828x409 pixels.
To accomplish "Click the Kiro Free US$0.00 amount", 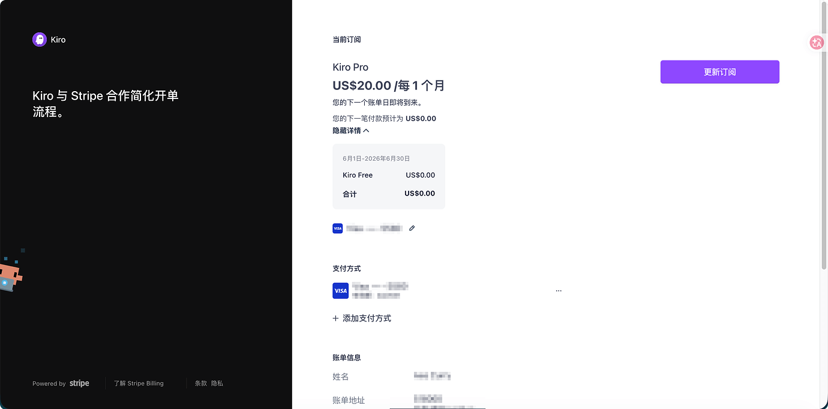I will 420,175.
